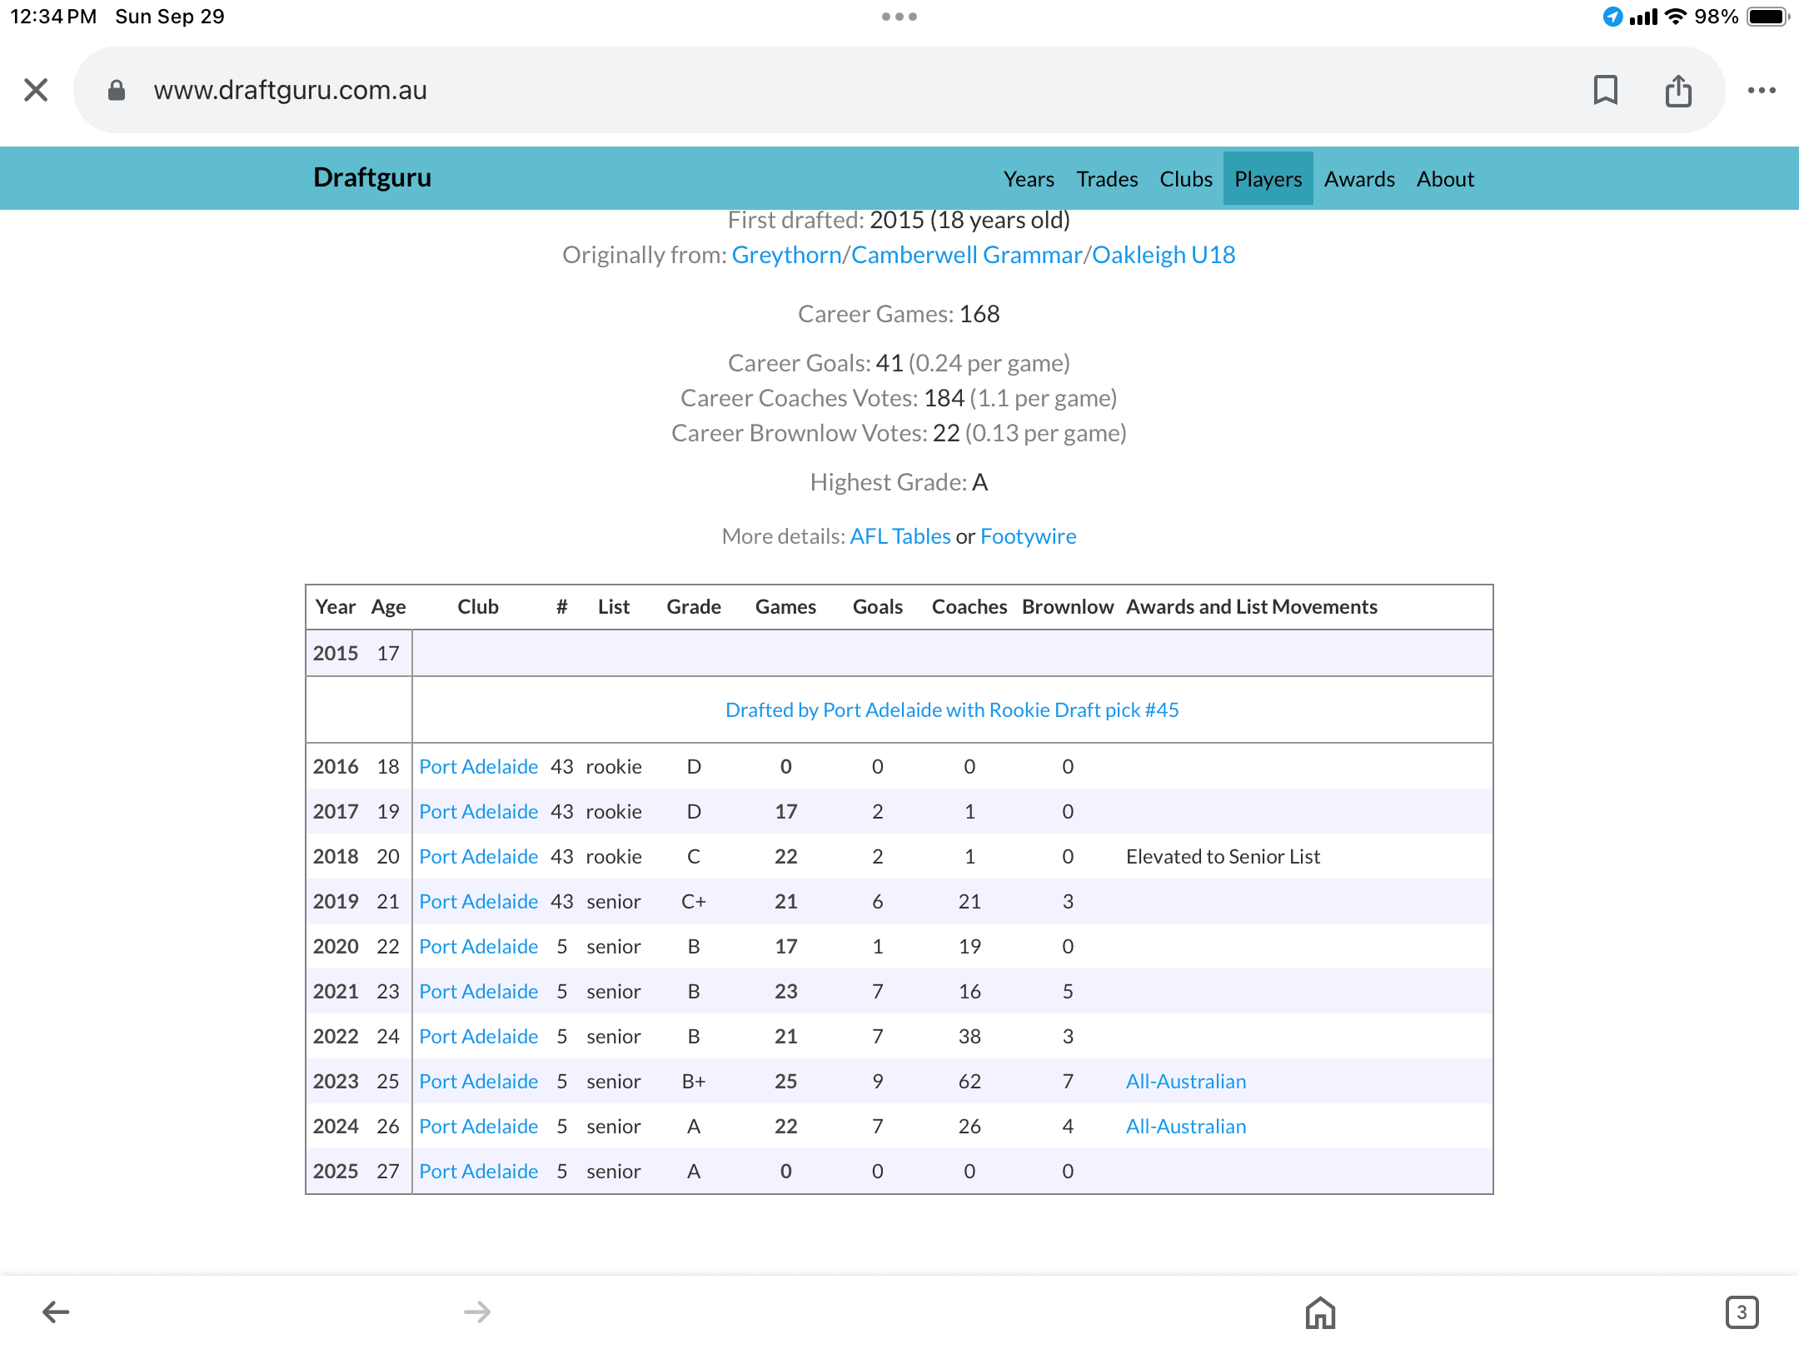Open Port Adelaide link in 2020 row
This screenshot has height=1349, width=1799.
(478, 946)
